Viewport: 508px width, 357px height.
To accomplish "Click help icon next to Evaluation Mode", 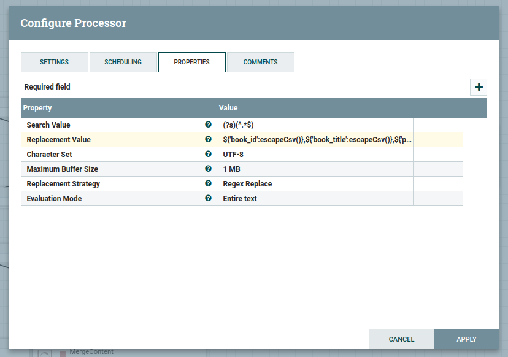I will [208, 198].
